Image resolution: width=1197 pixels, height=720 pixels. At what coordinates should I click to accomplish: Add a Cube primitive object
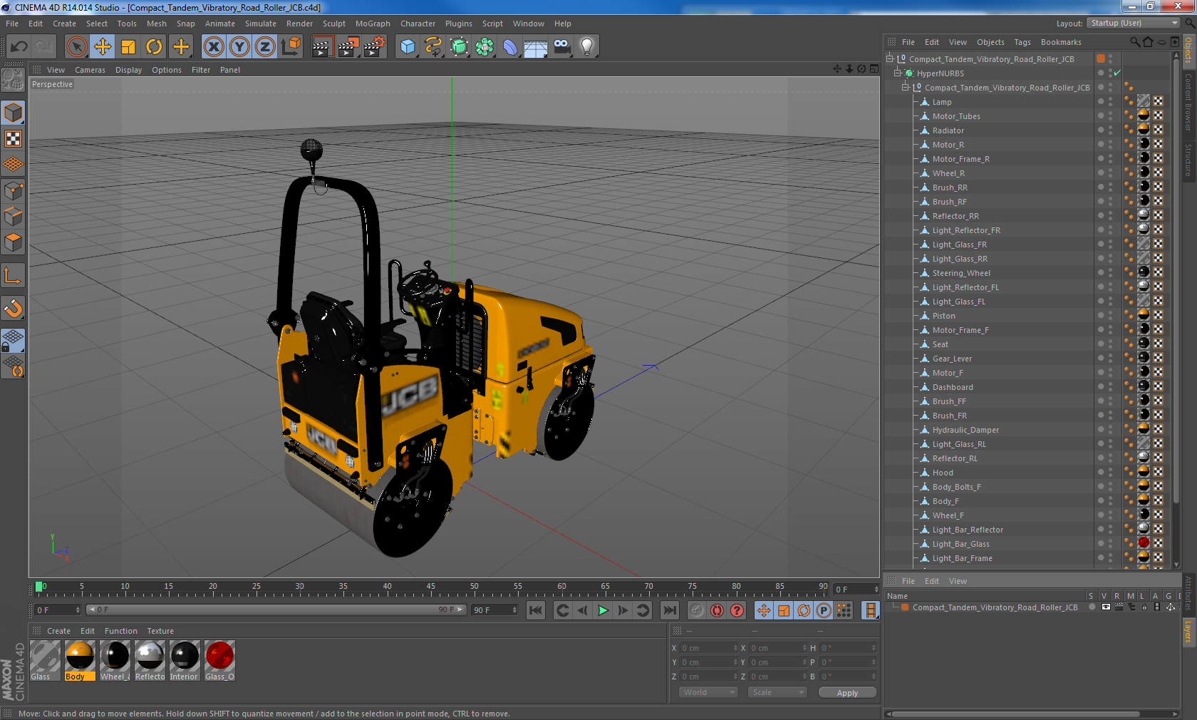408,47
